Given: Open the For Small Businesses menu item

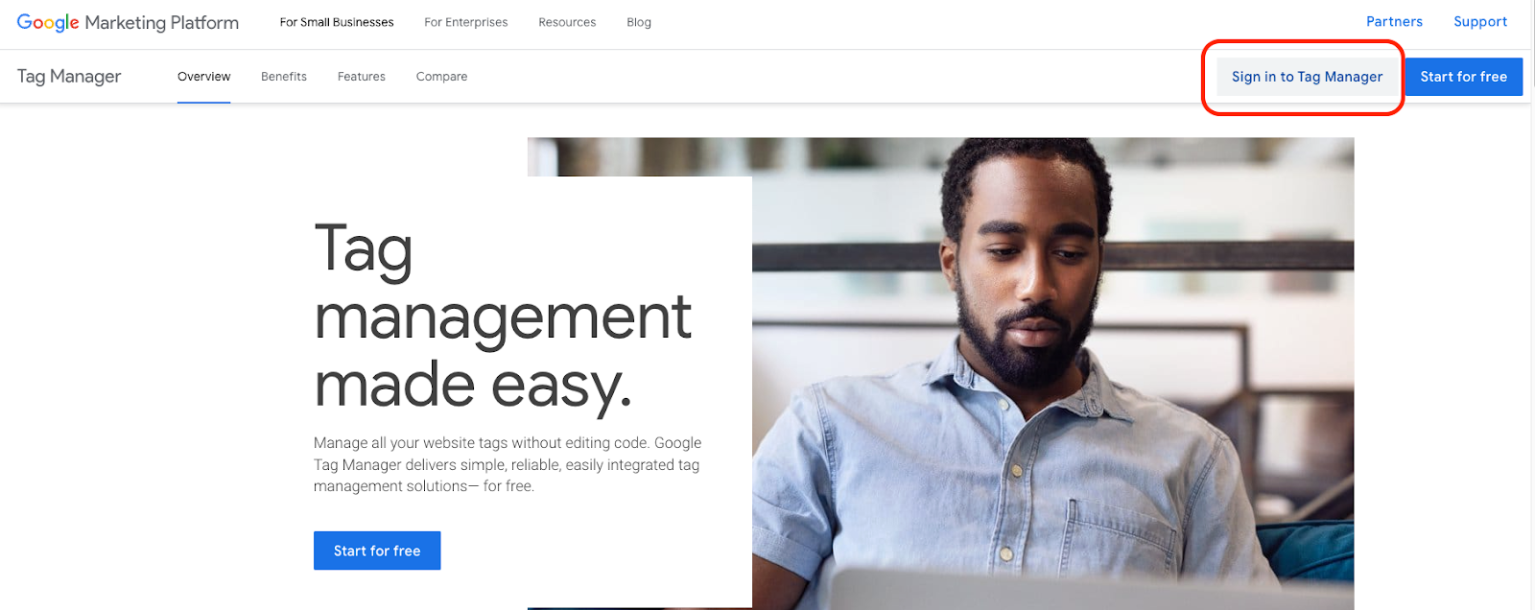Looking at the screenshot, I should 337,22.
